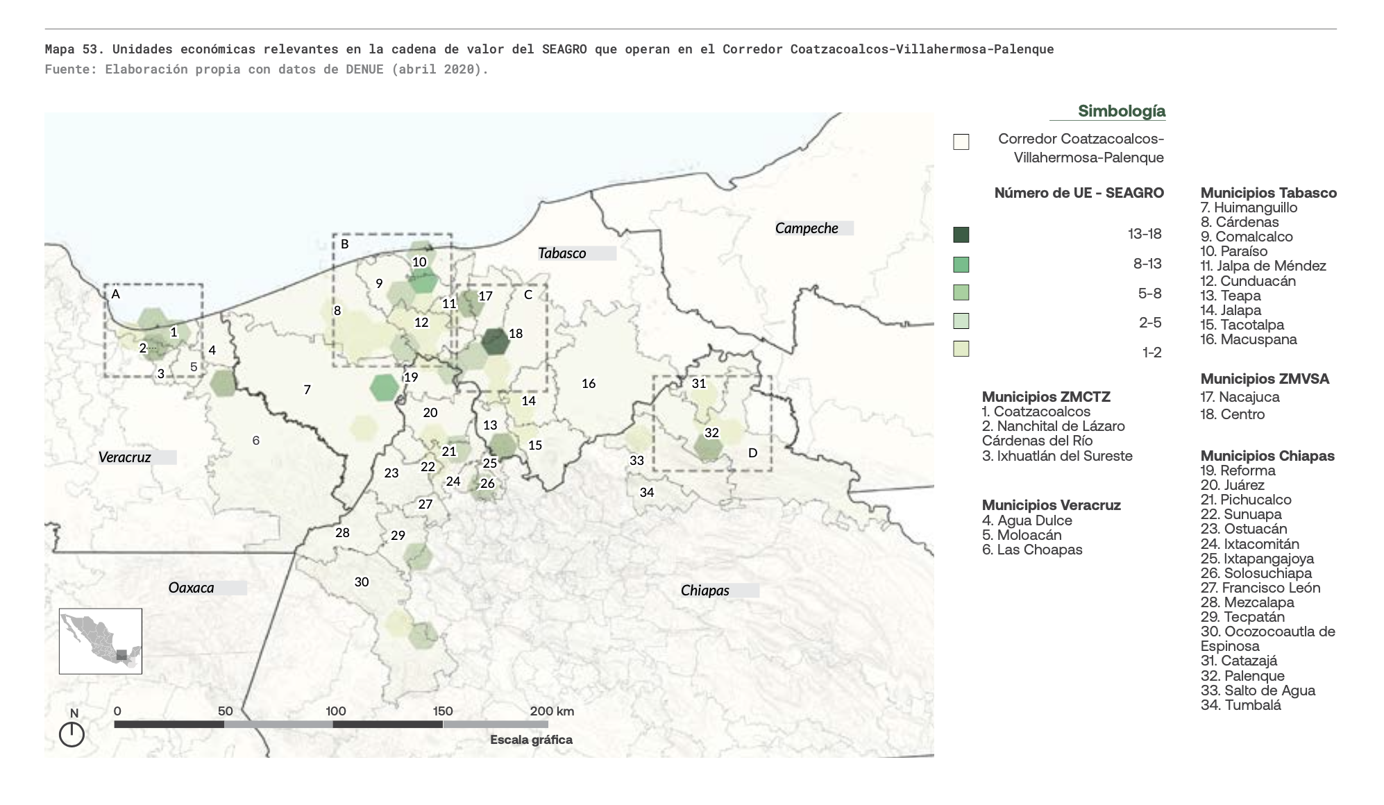Click map number 7 in Huimanguillo
Screen dimensions: 1384x805
pyautogui.click(x=307, y=390)
